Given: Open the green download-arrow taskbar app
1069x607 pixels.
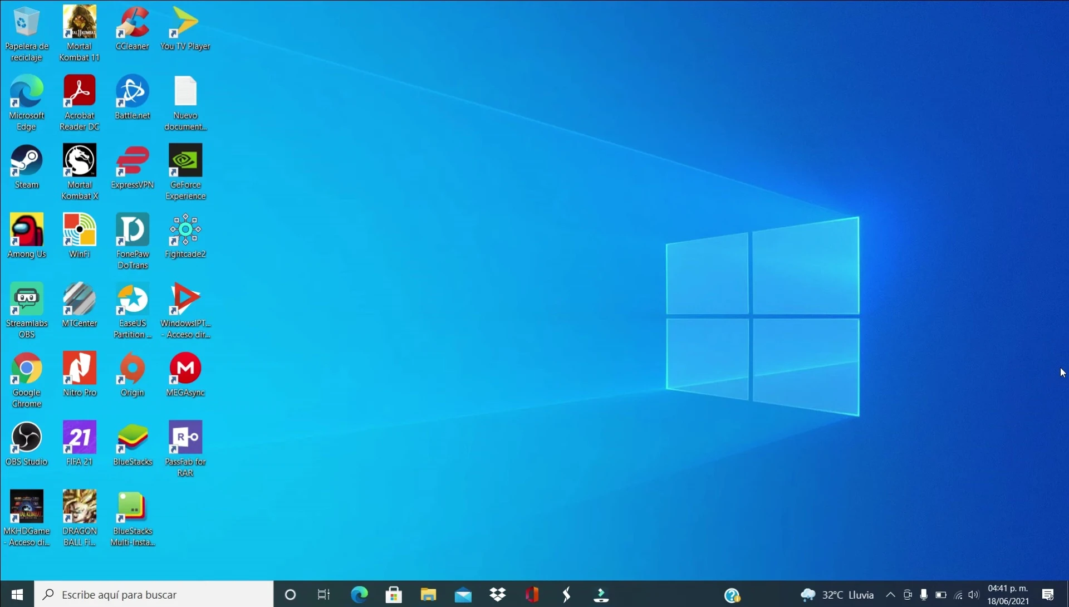Looking at the screenshot, I should coord(601,594).
